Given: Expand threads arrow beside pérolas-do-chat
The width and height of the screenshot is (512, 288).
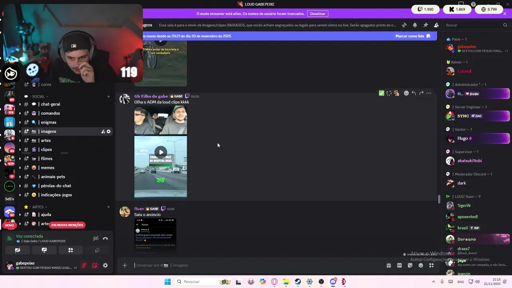Looking at the screenshot, I should pos(20,186).
